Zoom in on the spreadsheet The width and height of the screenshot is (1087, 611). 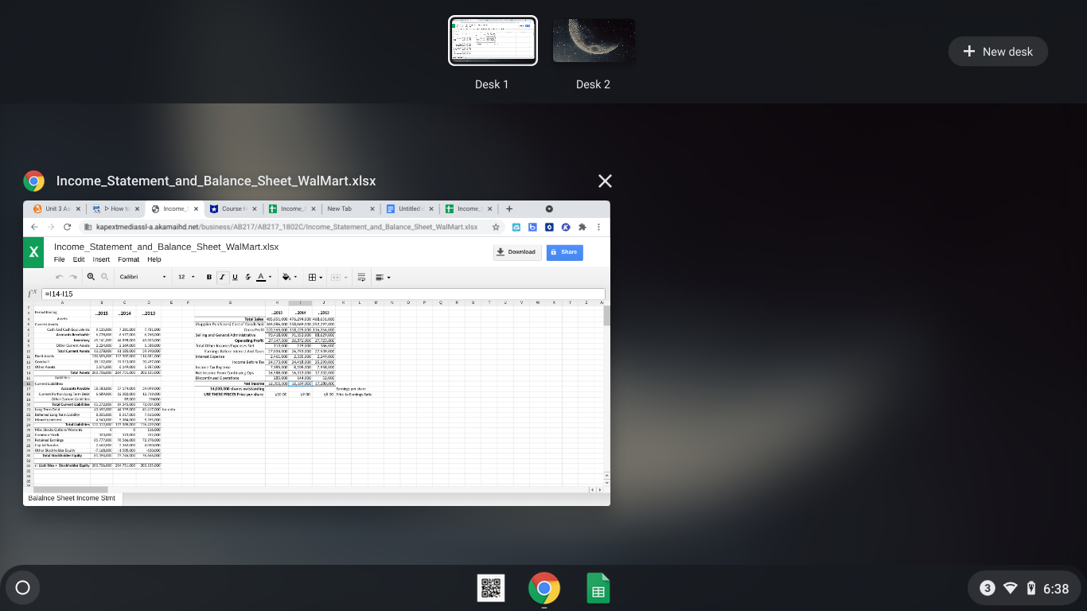pos(91,277)
